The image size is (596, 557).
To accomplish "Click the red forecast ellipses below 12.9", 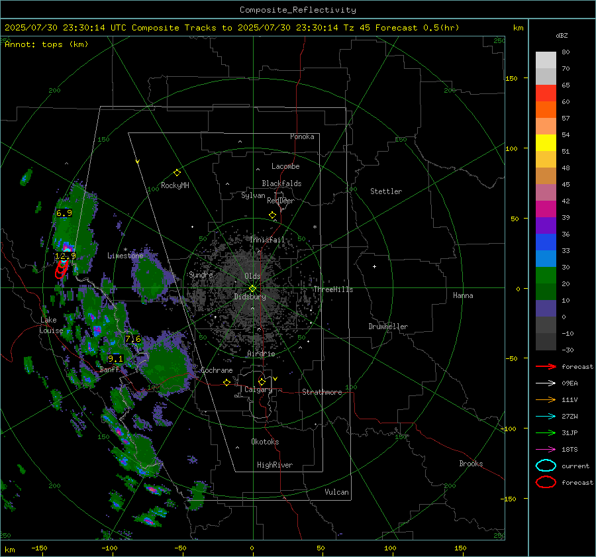I will click(61, 269).
